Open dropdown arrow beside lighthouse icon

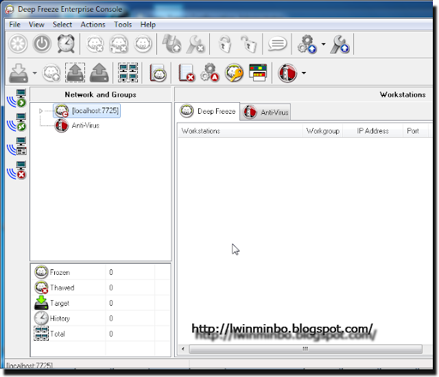pos(304,73)
